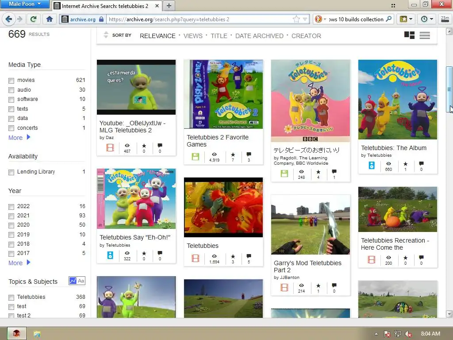Open Garry's Mod Teletubbies Part 2 link

[307, 267]
